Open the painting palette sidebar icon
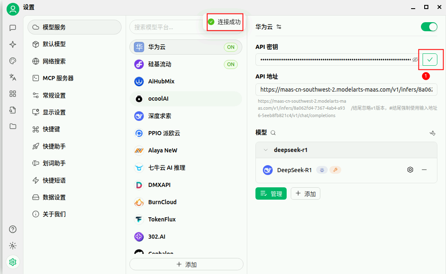Viewport: 446px width, 274px height. [x=12, y=61]
